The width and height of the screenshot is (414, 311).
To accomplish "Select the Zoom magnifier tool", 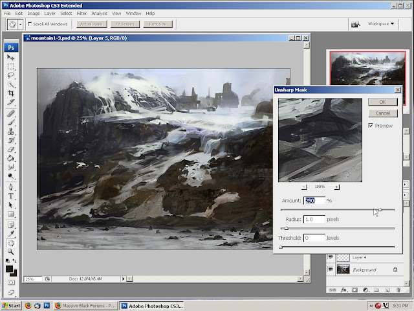I will pos(11,251).
